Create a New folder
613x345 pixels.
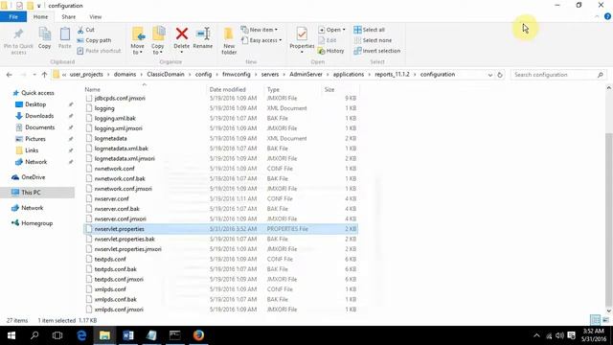coord(229,40)
